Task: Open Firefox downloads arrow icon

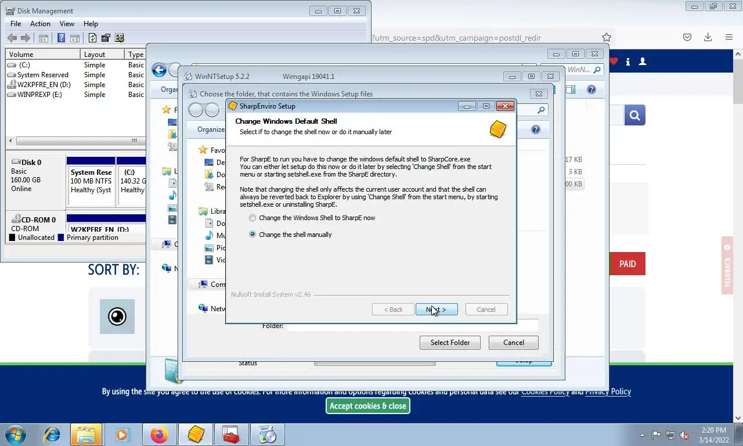Action: click(708, 37)
